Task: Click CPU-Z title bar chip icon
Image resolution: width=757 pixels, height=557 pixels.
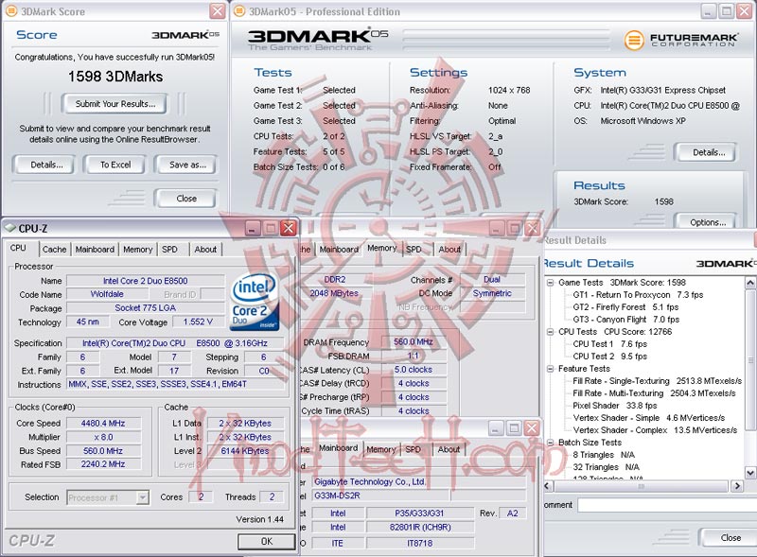Action: (10, 228)
